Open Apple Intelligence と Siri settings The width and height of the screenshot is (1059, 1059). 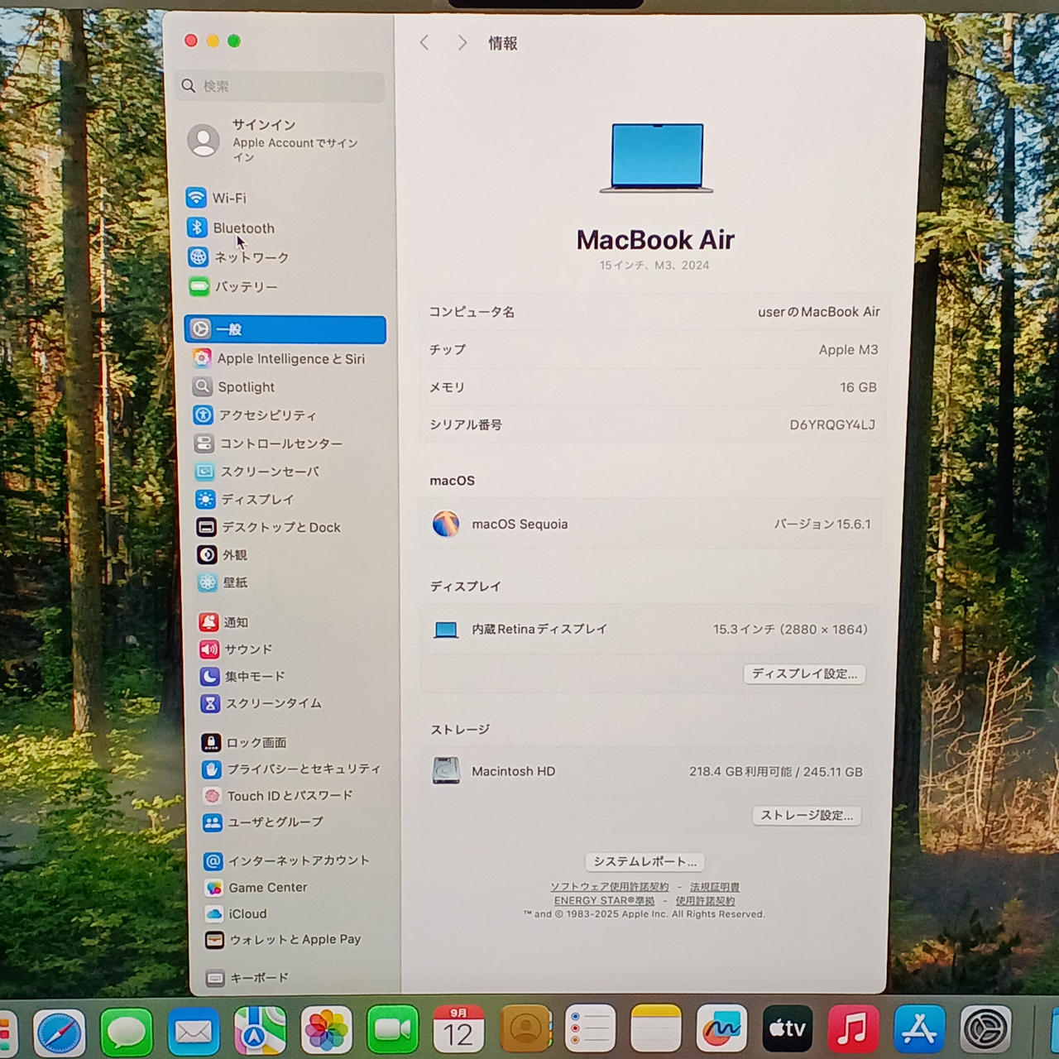pyautogui.click(x=290, y=359)
